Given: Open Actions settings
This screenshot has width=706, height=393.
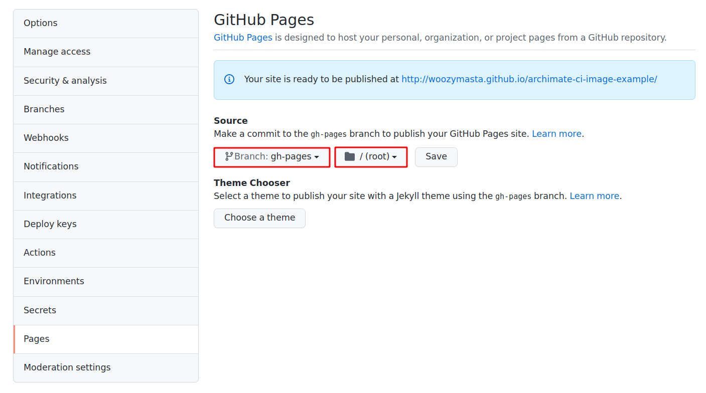Looking at the screenshot, I should (x=106, y=253).
